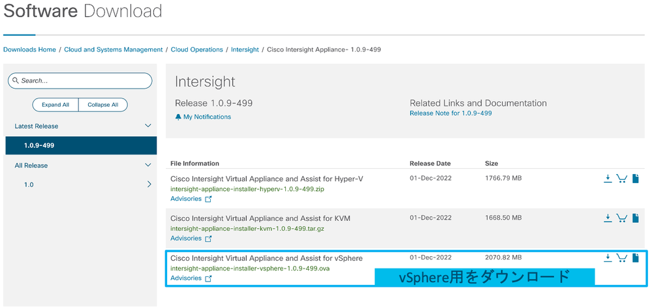This screenshot has height=307, width=652.
Task: Click the Intersight heading in banner
Action: 205,82
